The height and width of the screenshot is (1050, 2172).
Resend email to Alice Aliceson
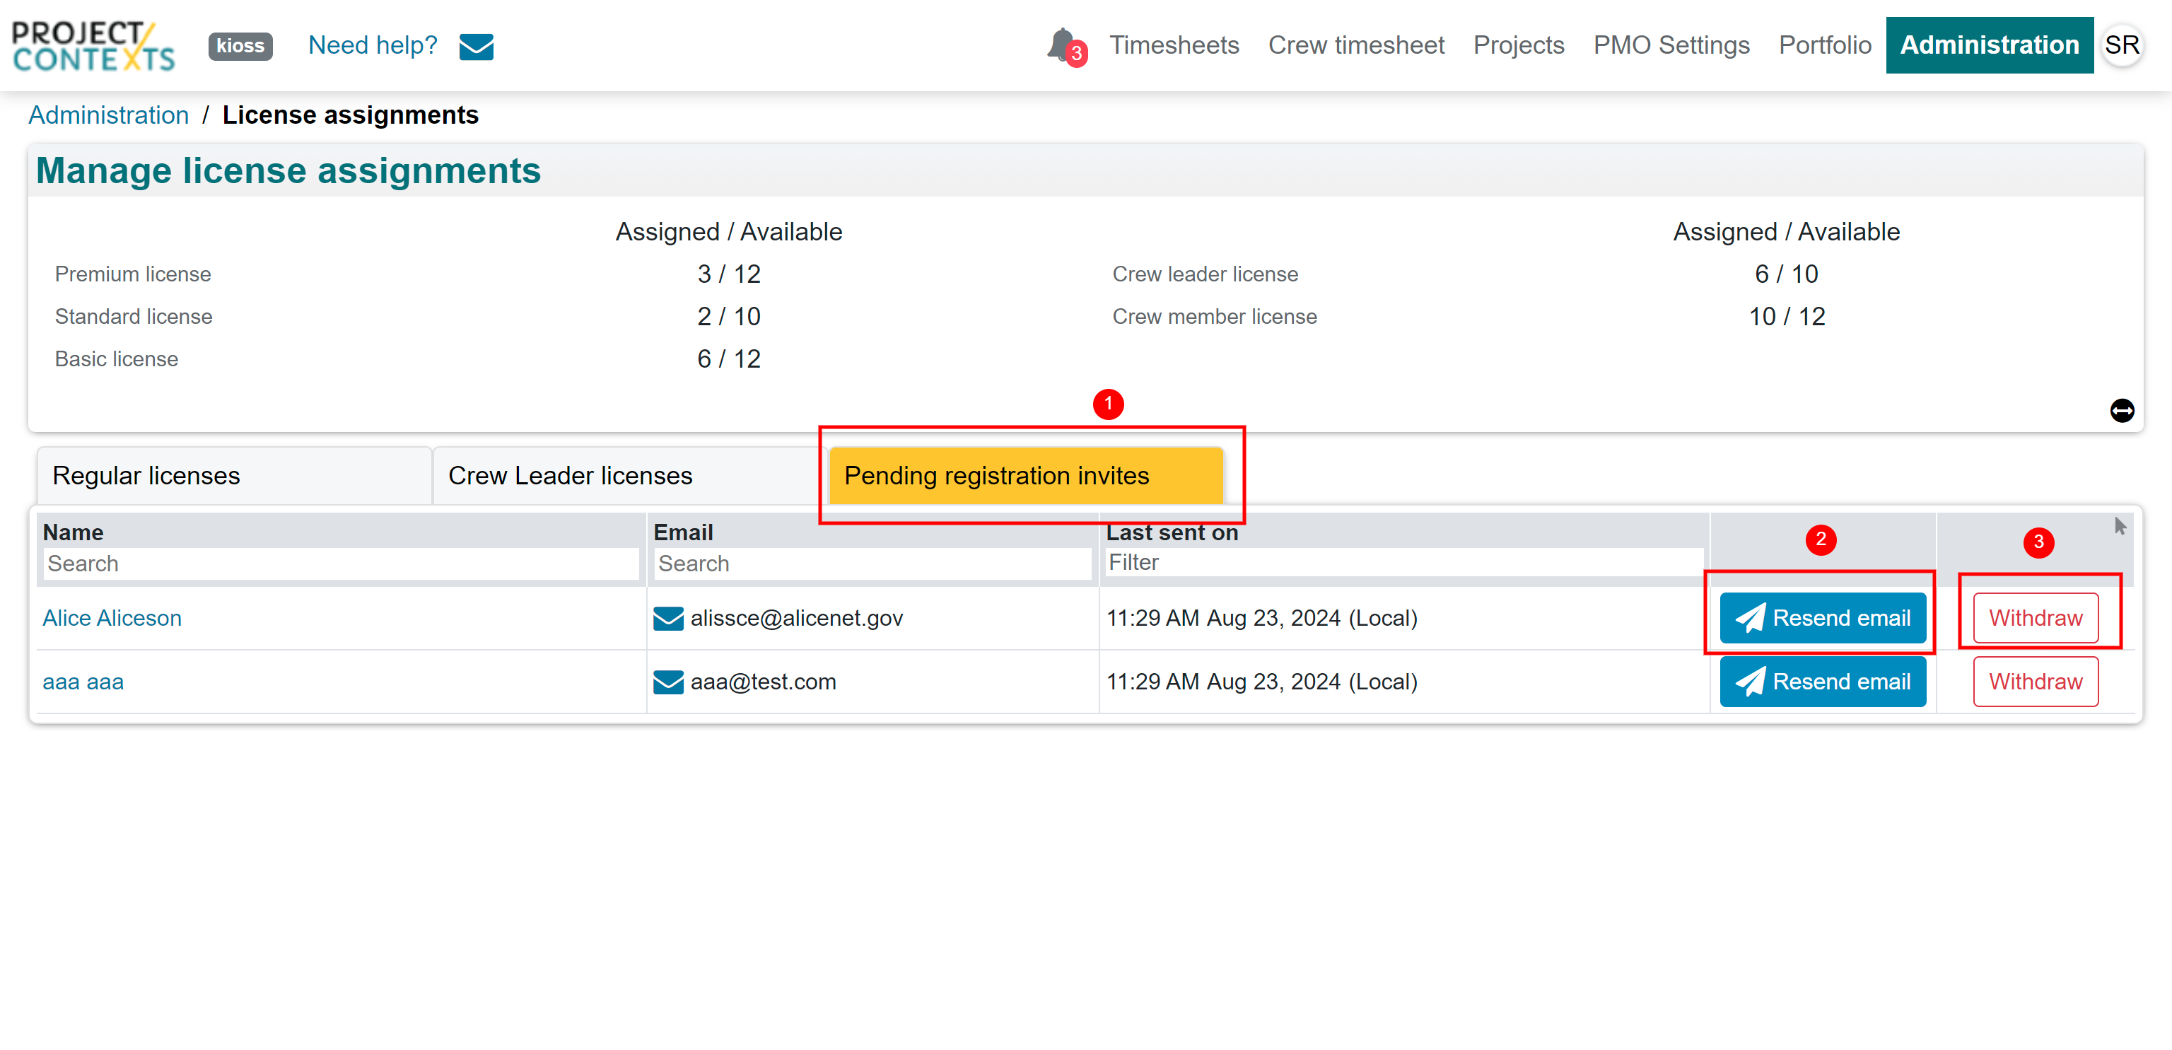(1822, 618)
